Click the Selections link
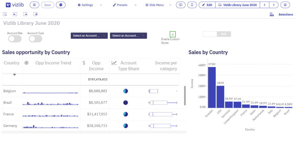 (286, 14)
